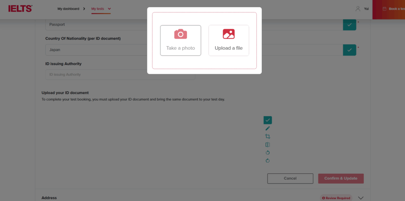Click the pencil edit icon
The image size is (405, 201).
pos(268,128)
